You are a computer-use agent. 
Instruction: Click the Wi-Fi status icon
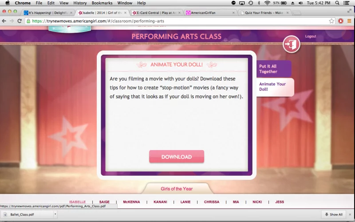point(268,3)
